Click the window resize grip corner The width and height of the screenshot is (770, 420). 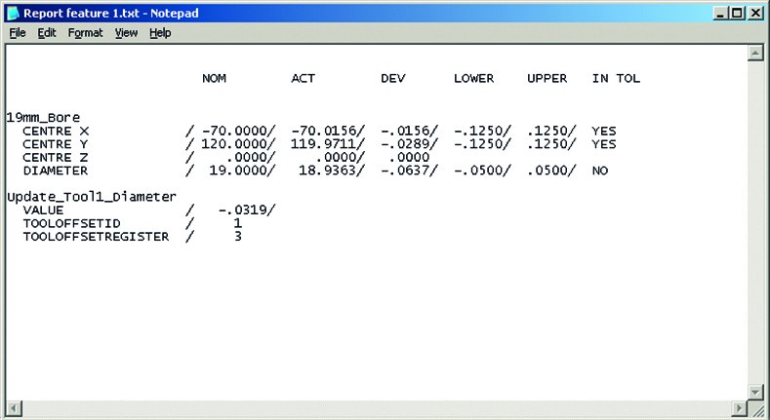point(757,408)
